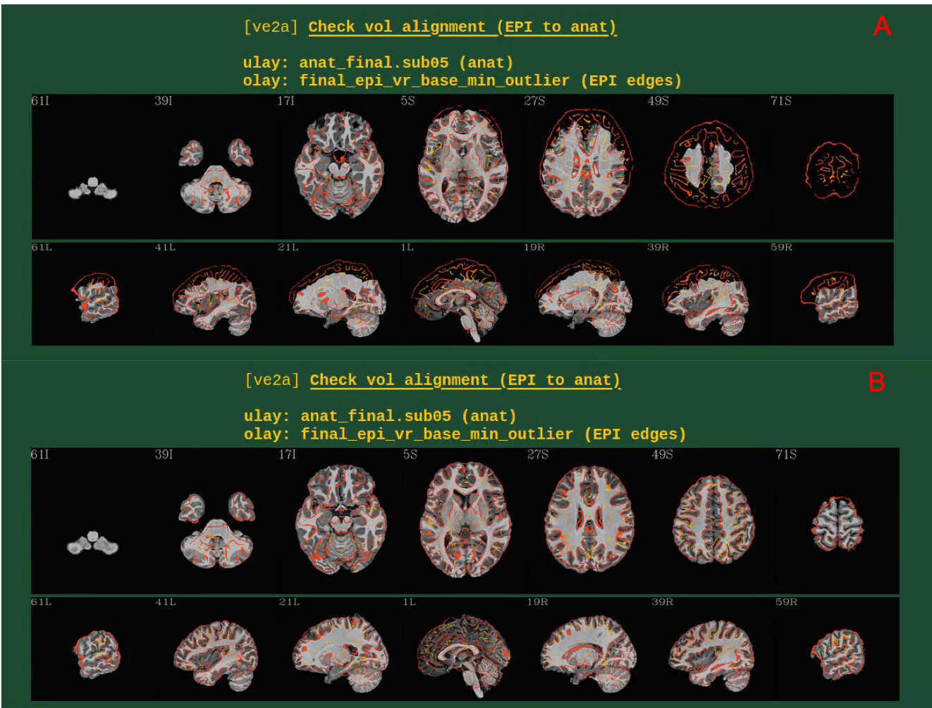The height and width of the screenshot is (708, 932).
Task: Click the [ve2a] tag in panel B
Action: click(x=272, y=380)
